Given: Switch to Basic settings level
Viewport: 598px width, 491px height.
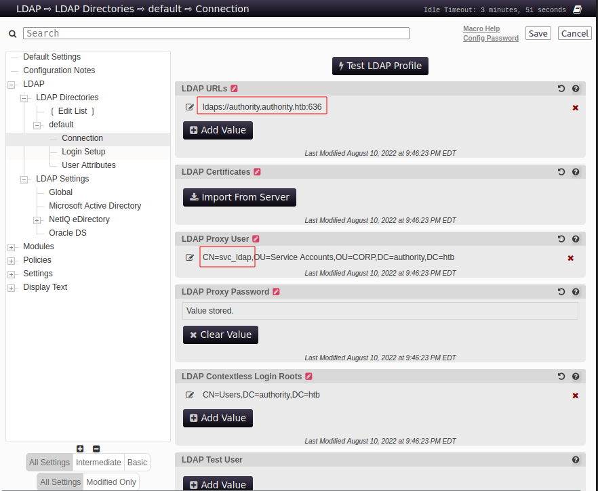Looking at the screenshot, I should (x=137, y=463).
